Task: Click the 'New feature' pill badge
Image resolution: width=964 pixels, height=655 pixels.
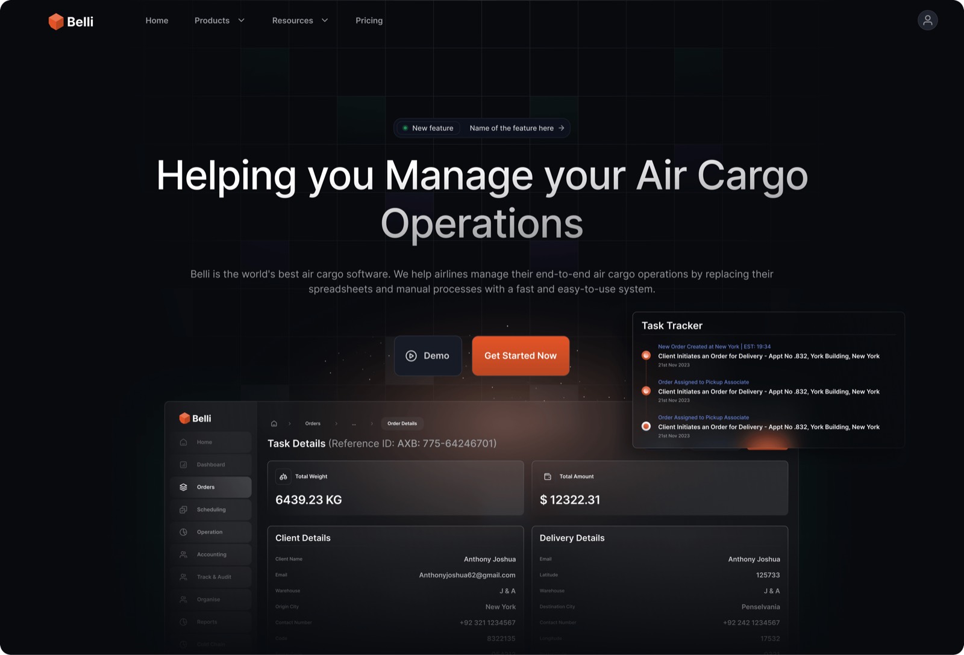Action: pyautogui.click(x=428, y=128)
